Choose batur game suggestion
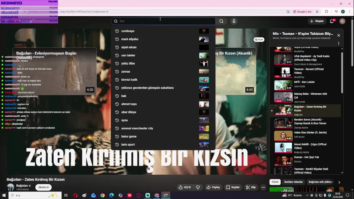This screenshot has height=199, width=354. point(163,137)
